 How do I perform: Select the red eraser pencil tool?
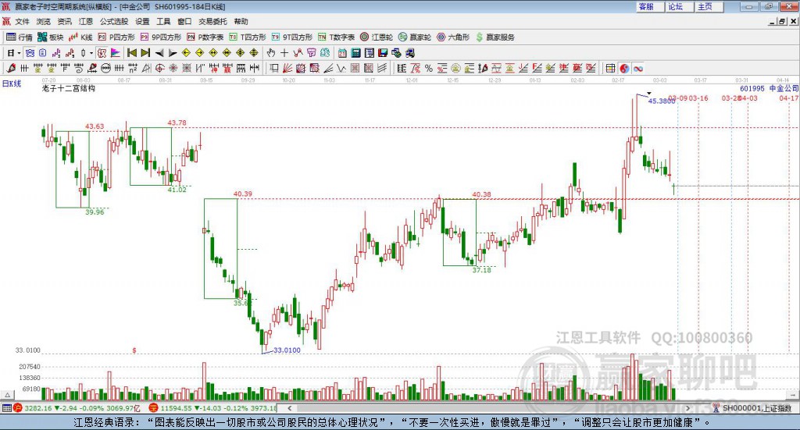[11, 68]
